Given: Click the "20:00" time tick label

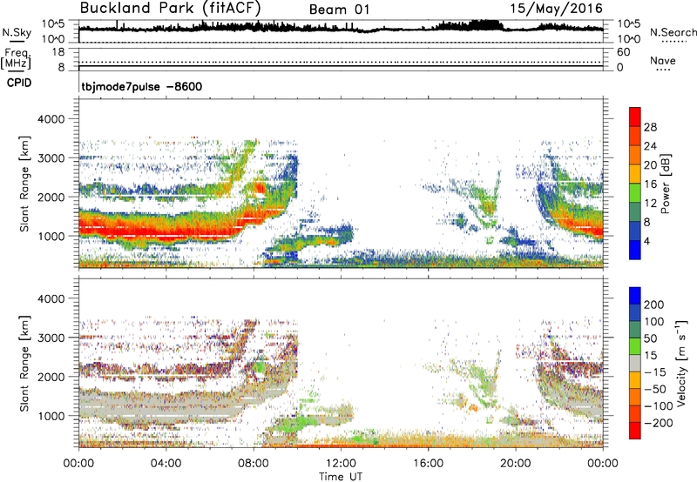Looking at the screenshot, I should (x=516, y=464).
